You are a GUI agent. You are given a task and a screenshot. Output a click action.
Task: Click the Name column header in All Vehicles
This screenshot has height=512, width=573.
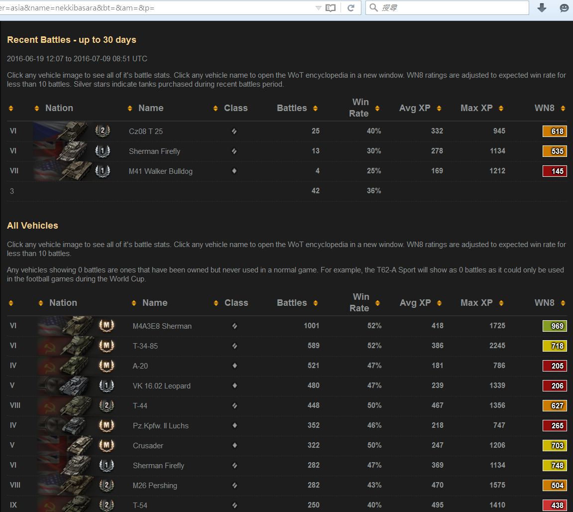tap(154, 303)
